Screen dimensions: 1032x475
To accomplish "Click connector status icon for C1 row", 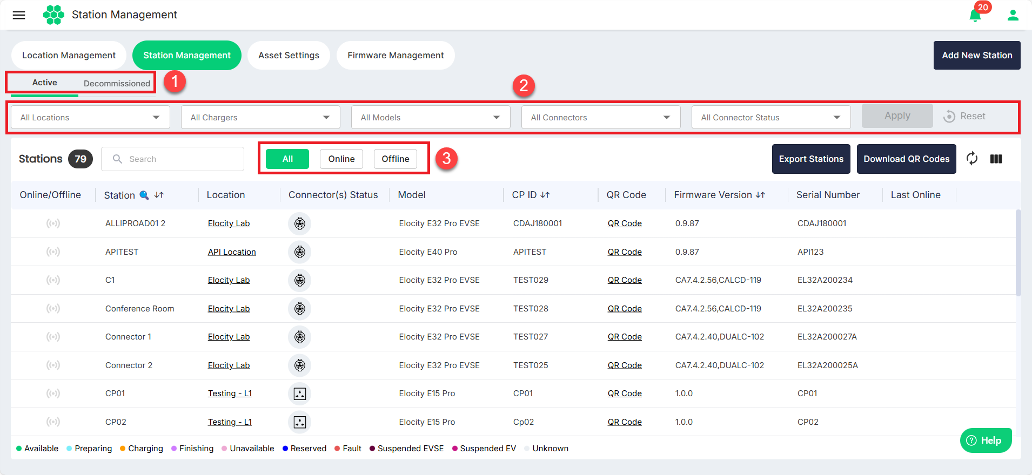I will point(300,280).
